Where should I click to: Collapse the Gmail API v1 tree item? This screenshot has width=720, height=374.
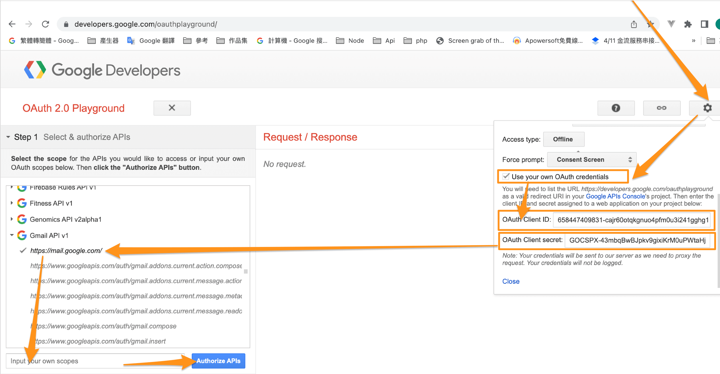coord(12,235)
